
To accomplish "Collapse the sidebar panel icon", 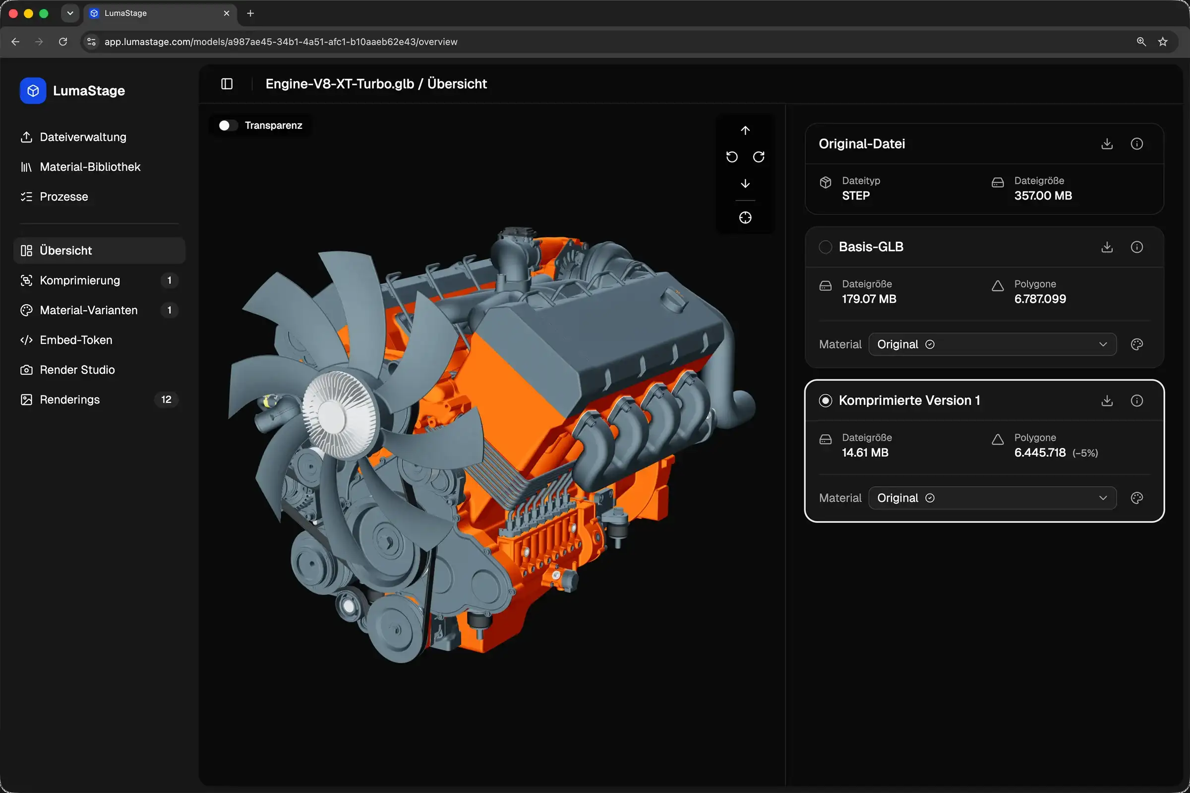I will point(227,84).
